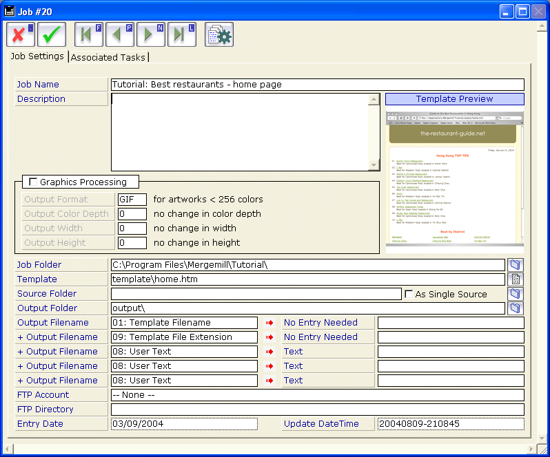
Task: Open second 08: User Text selector
Action: pos(184,366)
